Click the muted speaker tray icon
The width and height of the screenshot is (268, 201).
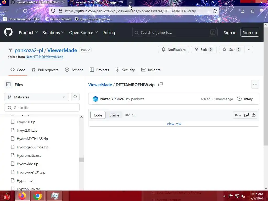243,196
